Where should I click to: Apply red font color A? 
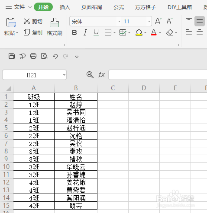[154, 32]
